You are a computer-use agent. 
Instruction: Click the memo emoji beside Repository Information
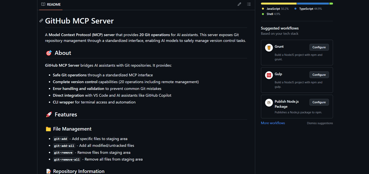tap(48, 171)
